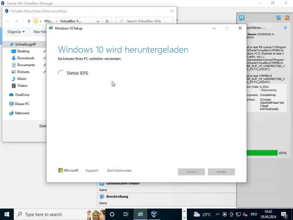Screen dimensions: 293x220
Task: Click the E_FAIL result code text
Action: point(264,87)
